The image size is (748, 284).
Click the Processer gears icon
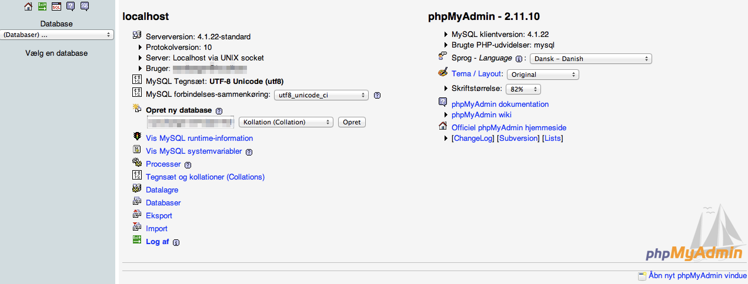137,163
